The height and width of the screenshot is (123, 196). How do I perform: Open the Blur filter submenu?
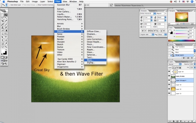tap(69, 26)
